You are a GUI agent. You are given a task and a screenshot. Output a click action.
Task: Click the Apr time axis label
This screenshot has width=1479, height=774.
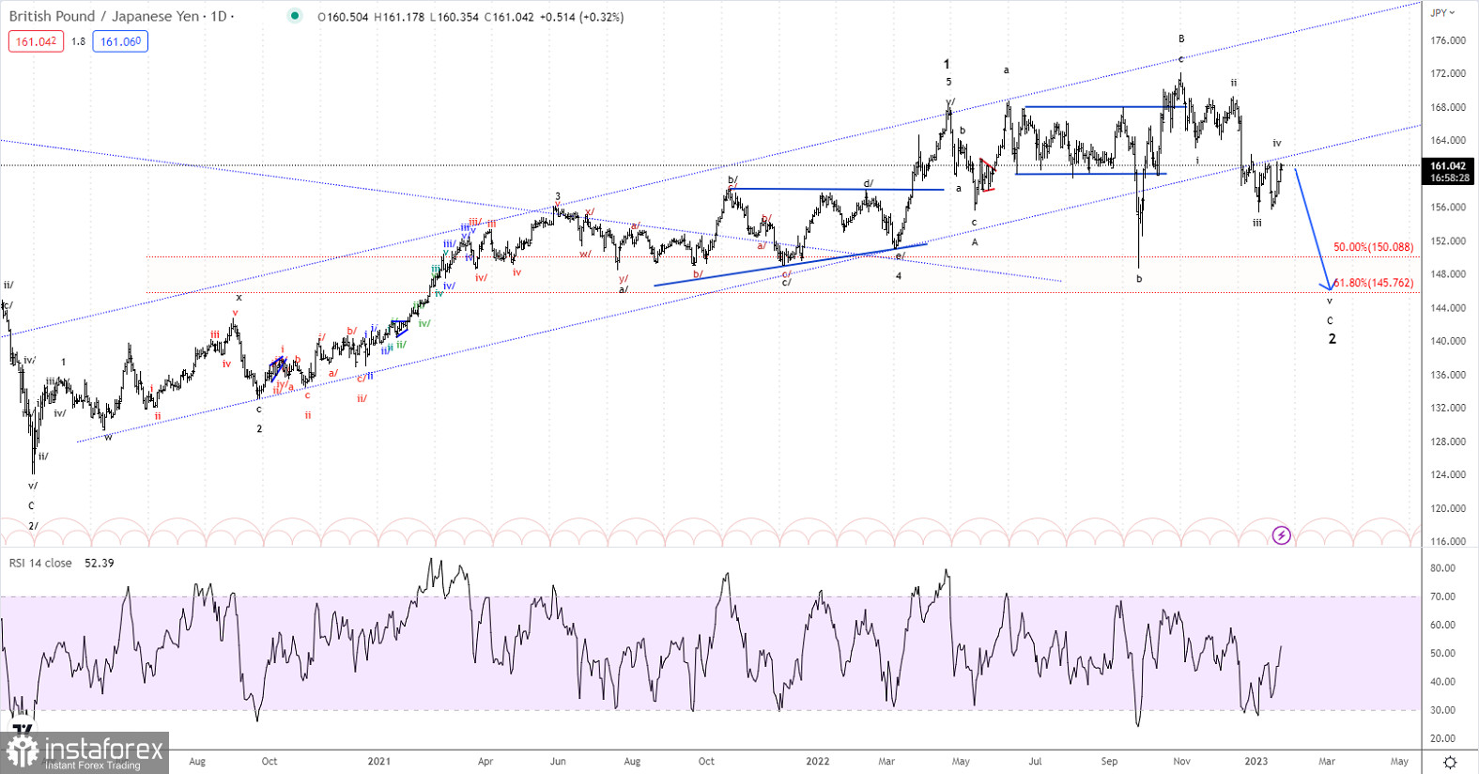click(x=485, y=761)
